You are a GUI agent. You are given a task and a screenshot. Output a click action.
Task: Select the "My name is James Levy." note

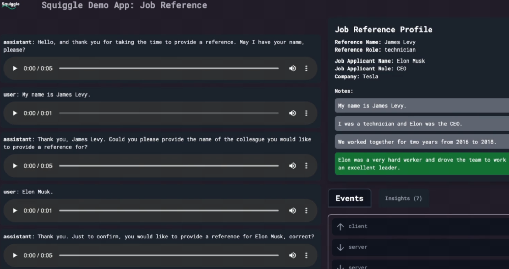[x=422, y=106]
